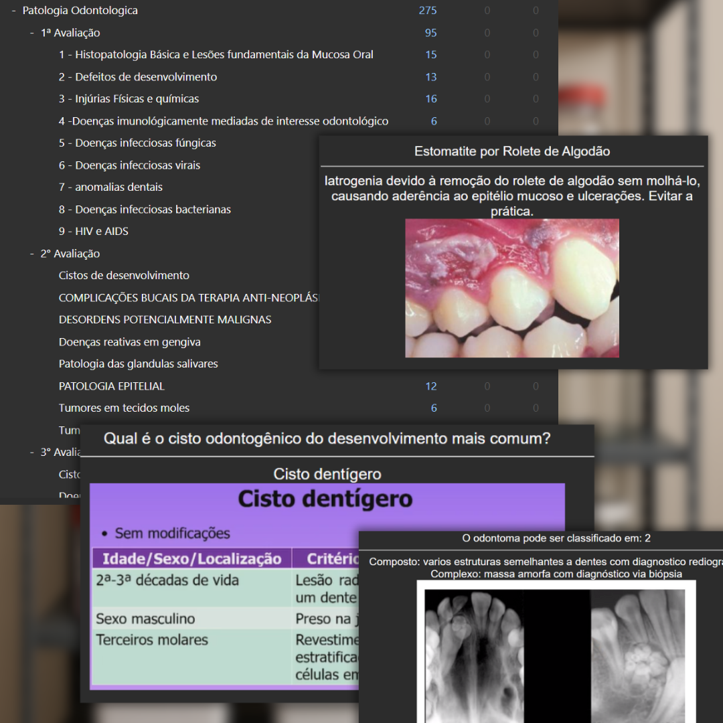
Task: Click the 12 count beside PATOLOGIA EPITELIAL
Action: 432,386
